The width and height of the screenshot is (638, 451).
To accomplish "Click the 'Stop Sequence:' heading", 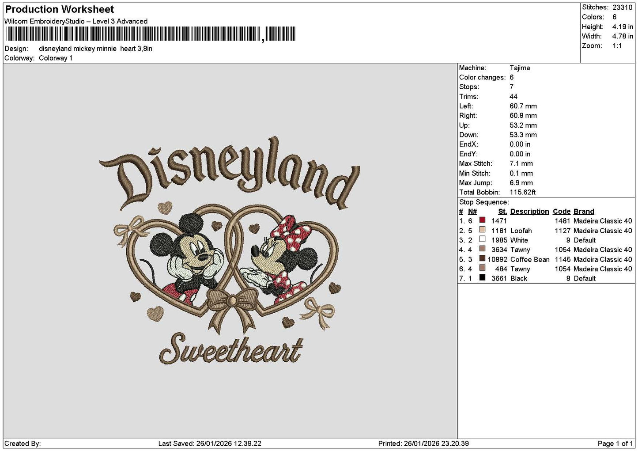I will (x=484, y=202).
